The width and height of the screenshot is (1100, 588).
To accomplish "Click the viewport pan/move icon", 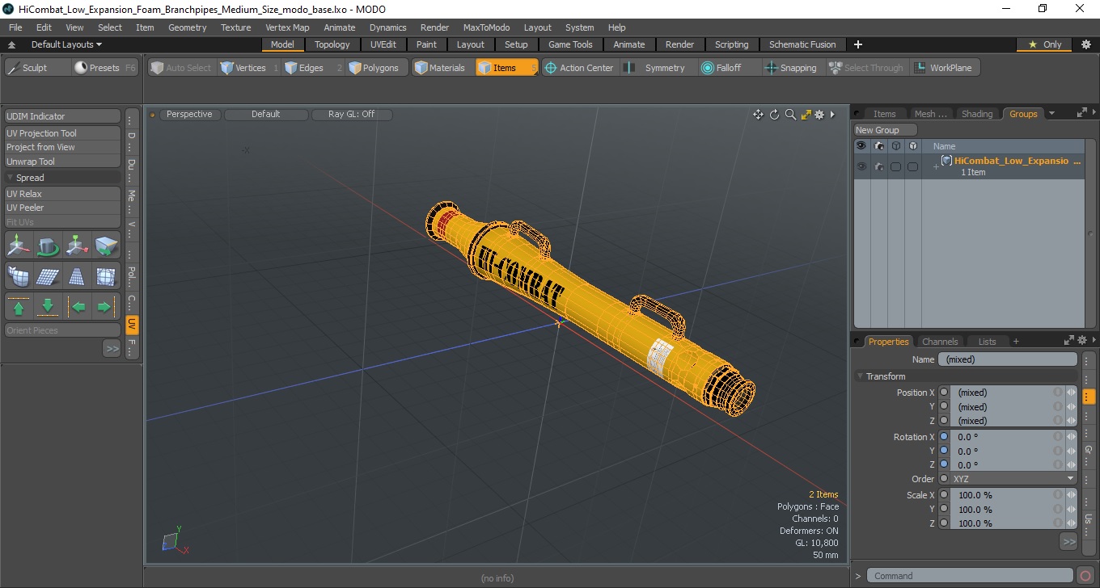I will (758, 115).
